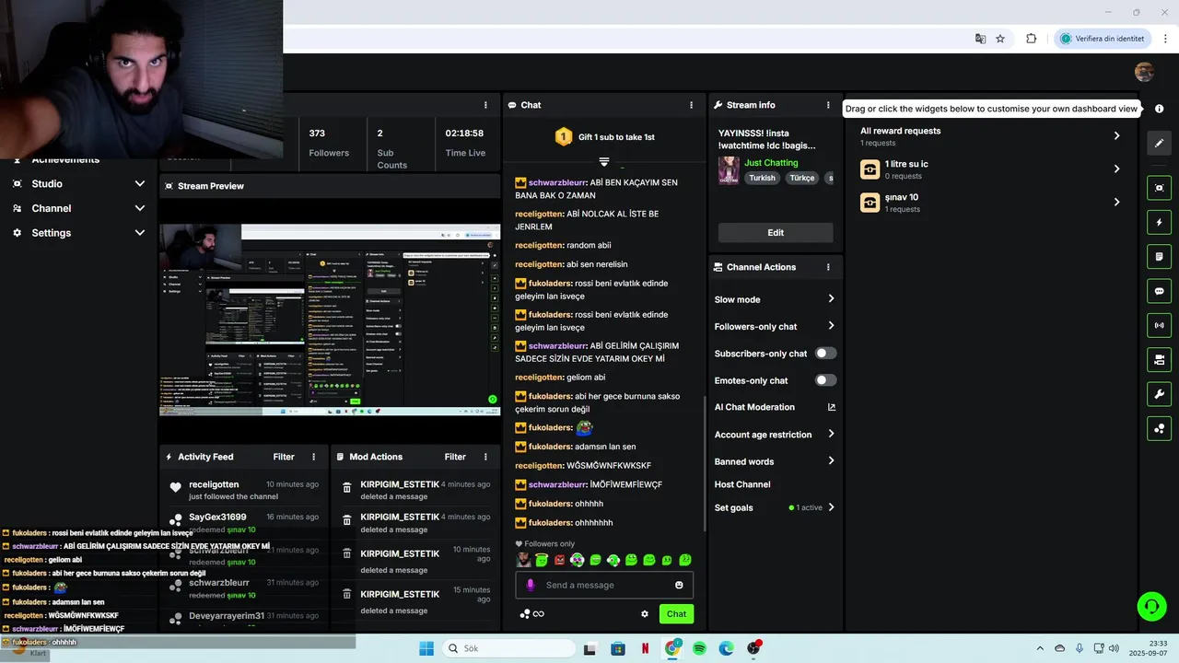Open the Set goals chevron
Image resolution: width=1179 pixels, height=663 pixels.
click(831, 507)
